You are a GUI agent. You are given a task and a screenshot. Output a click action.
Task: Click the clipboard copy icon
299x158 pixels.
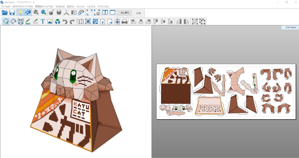tap(117, 22)
